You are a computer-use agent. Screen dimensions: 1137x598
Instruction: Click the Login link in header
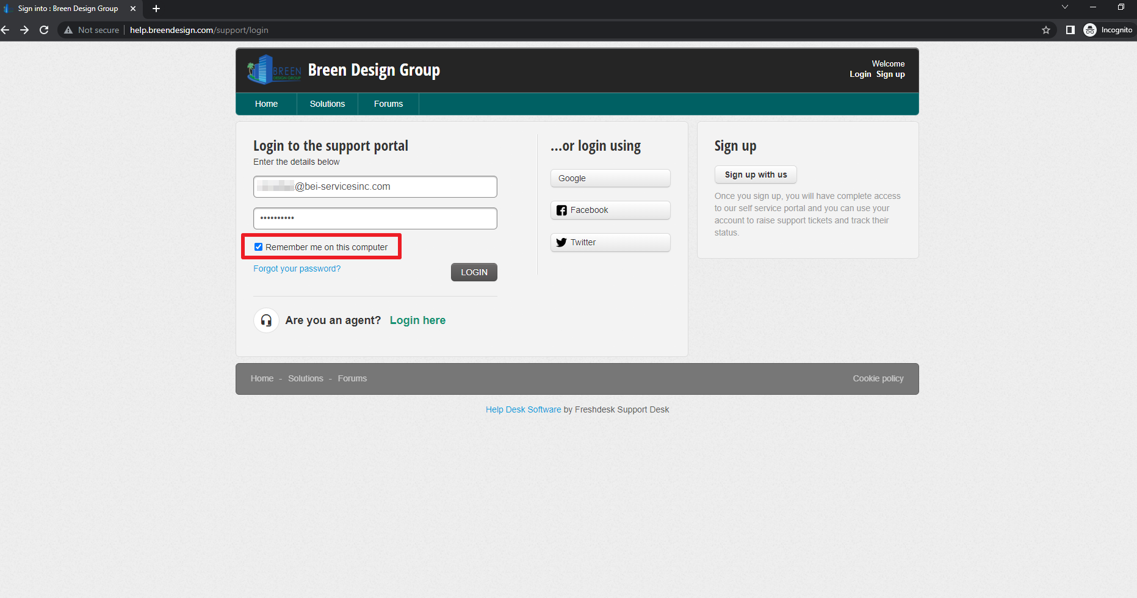[861, 74]
